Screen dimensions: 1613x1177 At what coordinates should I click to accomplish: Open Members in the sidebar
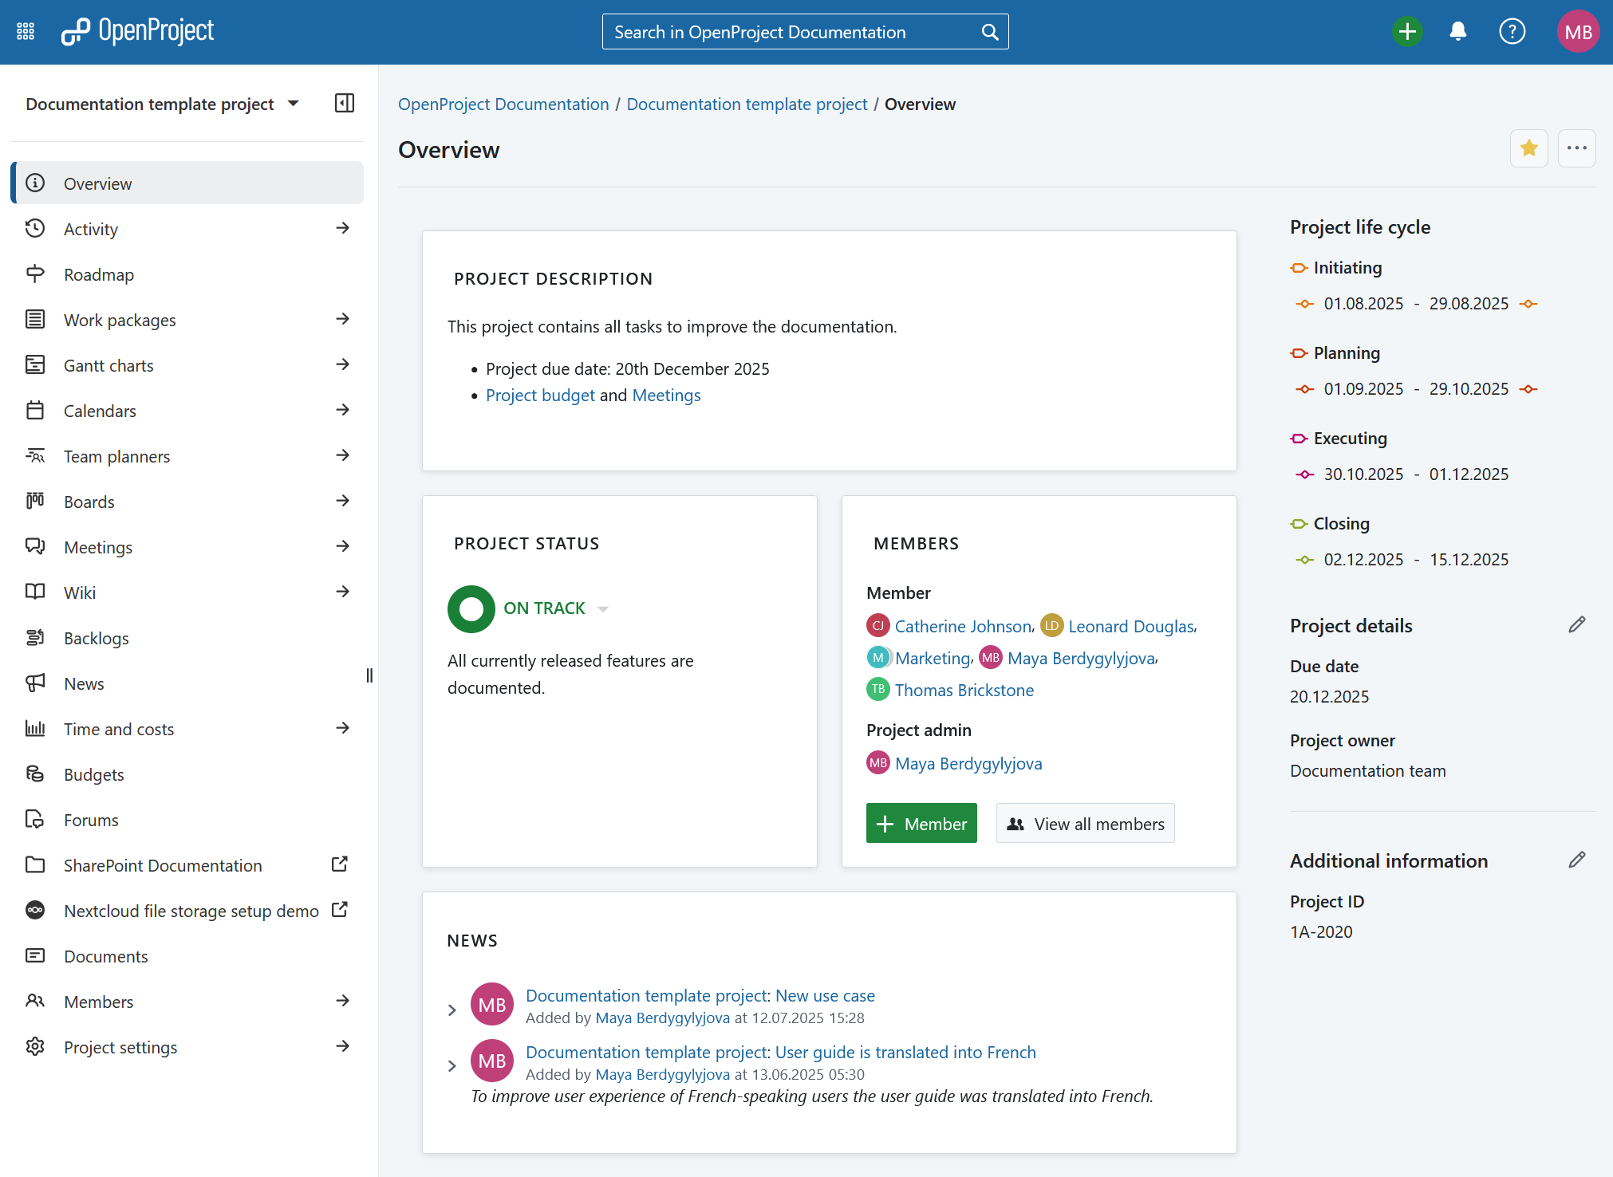[187, 1002]
